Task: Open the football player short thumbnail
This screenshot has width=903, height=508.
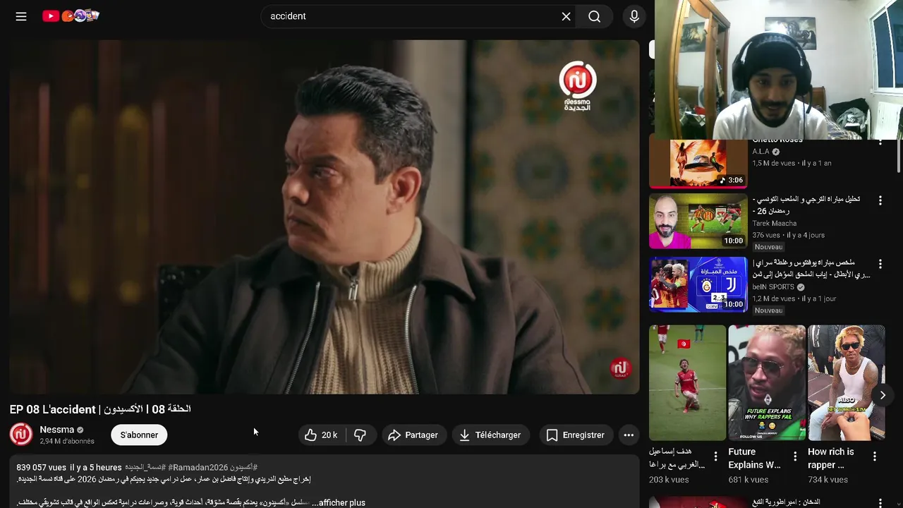Action: [x=687, y=383]
